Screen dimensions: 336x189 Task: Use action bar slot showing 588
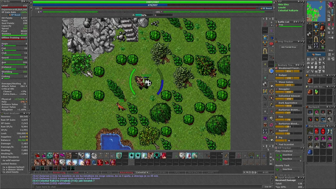pos(94,162)
